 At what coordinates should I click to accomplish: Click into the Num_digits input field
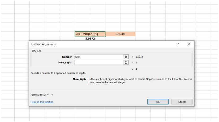(x=99, y=62)
